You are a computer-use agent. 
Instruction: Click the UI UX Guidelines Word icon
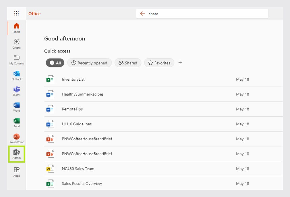[50, 124]
